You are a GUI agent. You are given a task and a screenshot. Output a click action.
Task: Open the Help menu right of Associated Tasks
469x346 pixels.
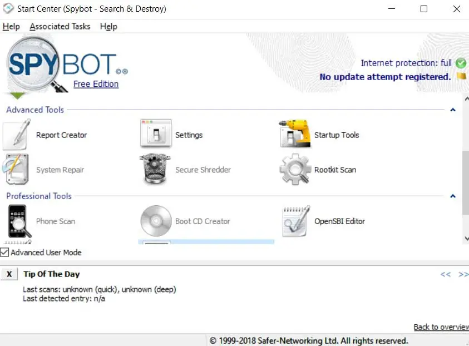[108, 26]
